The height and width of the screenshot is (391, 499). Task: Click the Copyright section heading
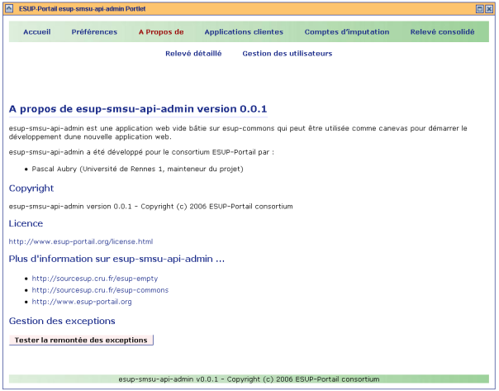31,188
